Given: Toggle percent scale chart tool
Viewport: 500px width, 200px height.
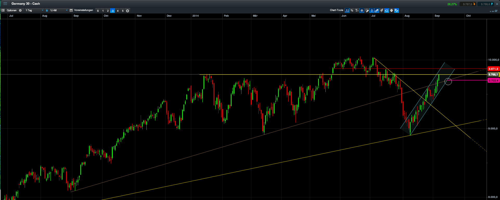Looking at the screenshot, I should [x=352, y=10].
